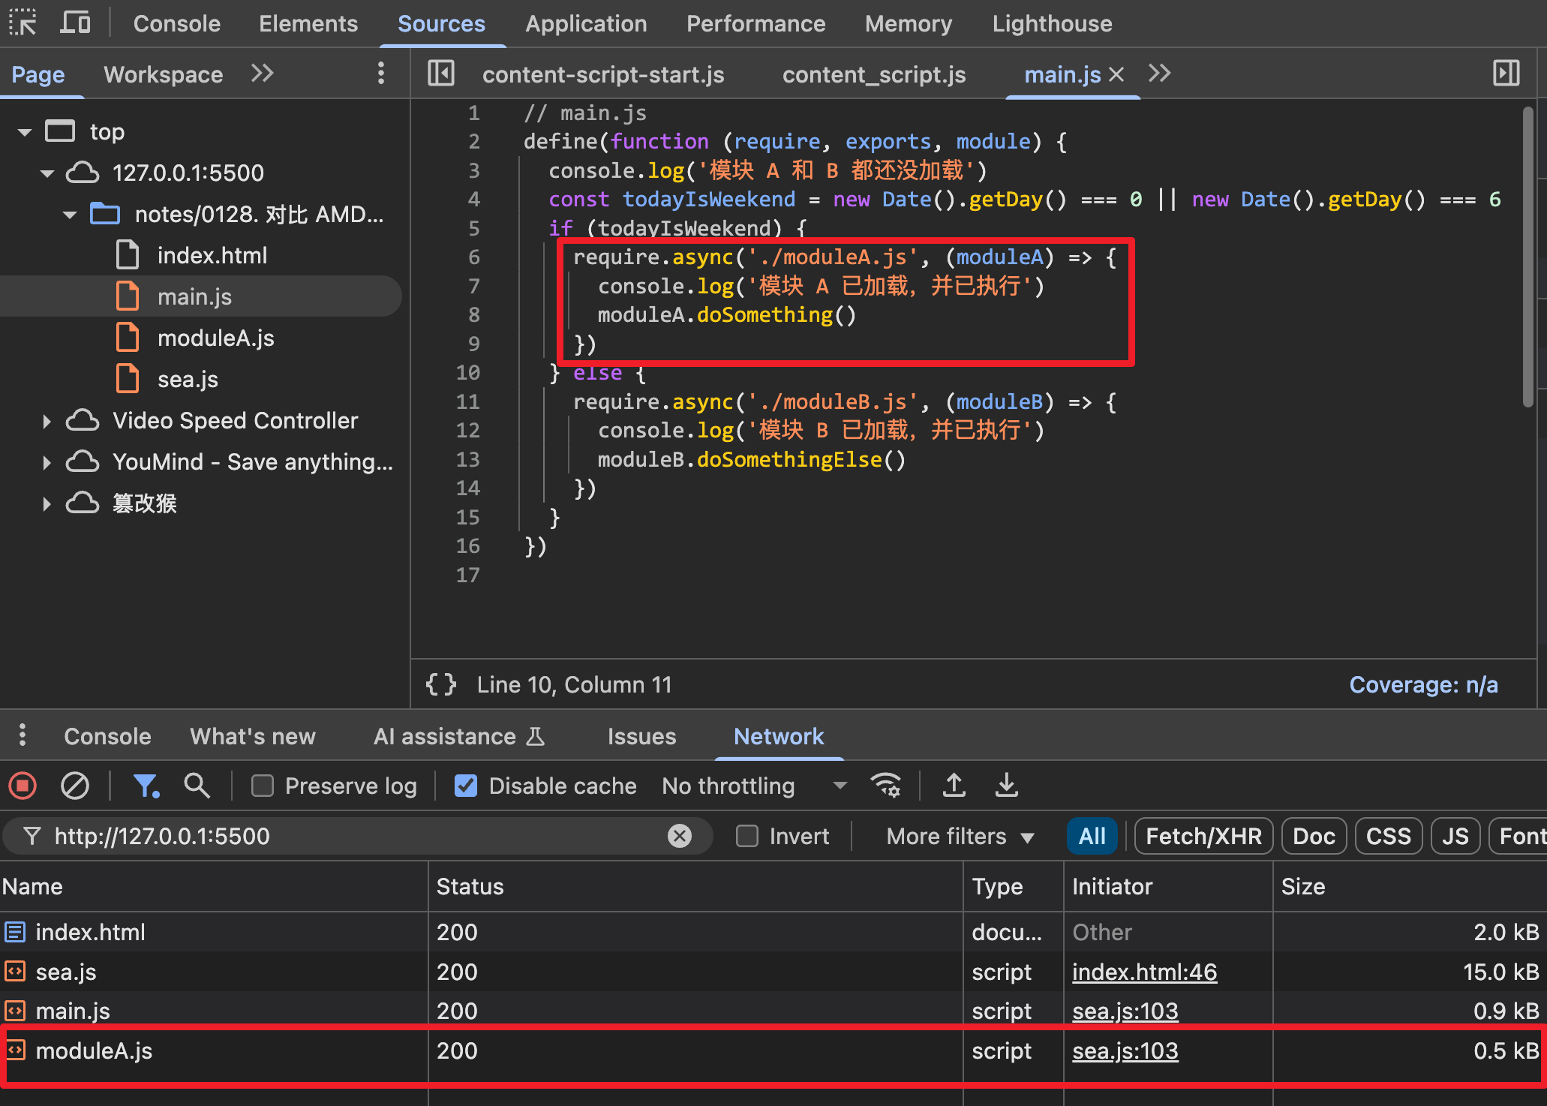The width and height of the screenshot is (1547, 1106).
Task: Enable the Preserve log checkbox
Action: pos(263,786)
